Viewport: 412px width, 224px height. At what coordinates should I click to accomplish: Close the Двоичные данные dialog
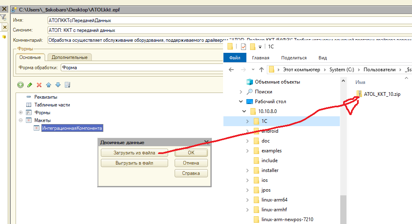point(207,142)
